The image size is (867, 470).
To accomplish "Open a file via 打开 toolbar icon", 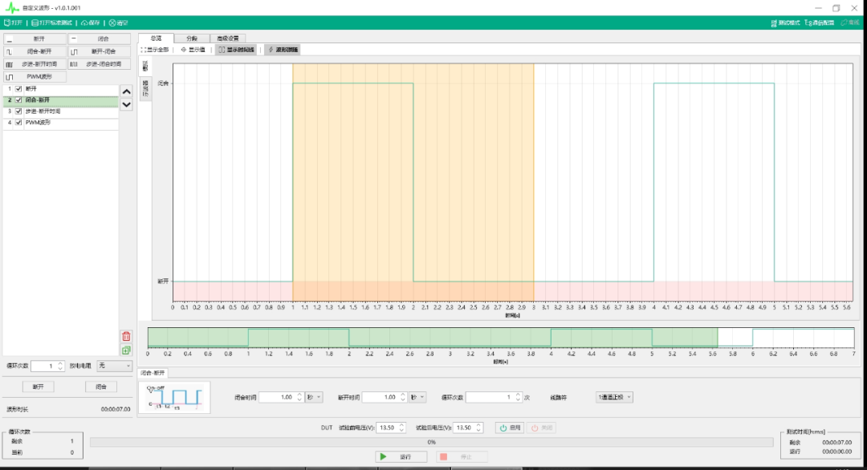I will pos(14,22).
